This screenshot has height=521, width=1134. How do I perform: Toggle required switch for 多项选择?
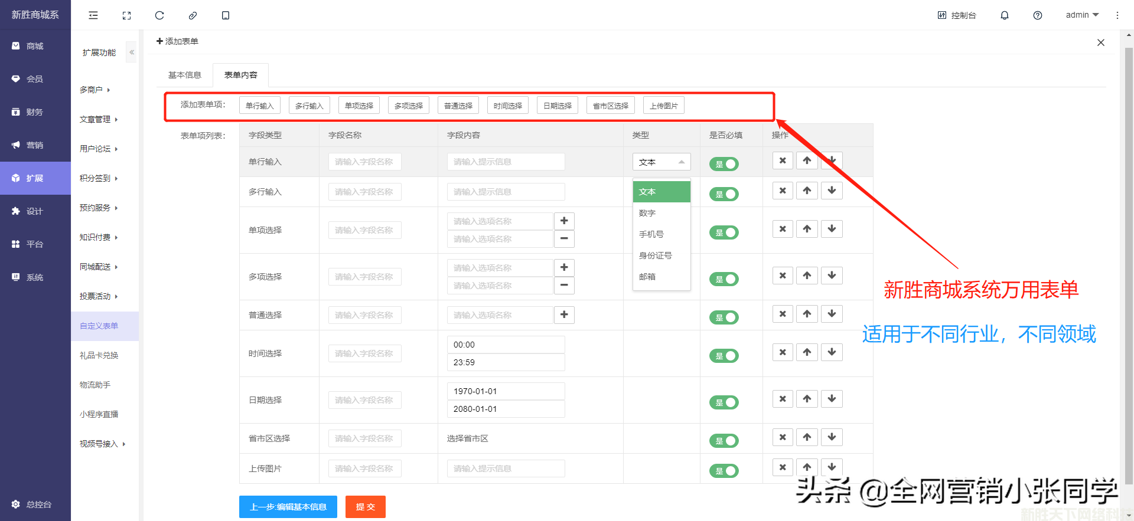(x=724, y=279)
